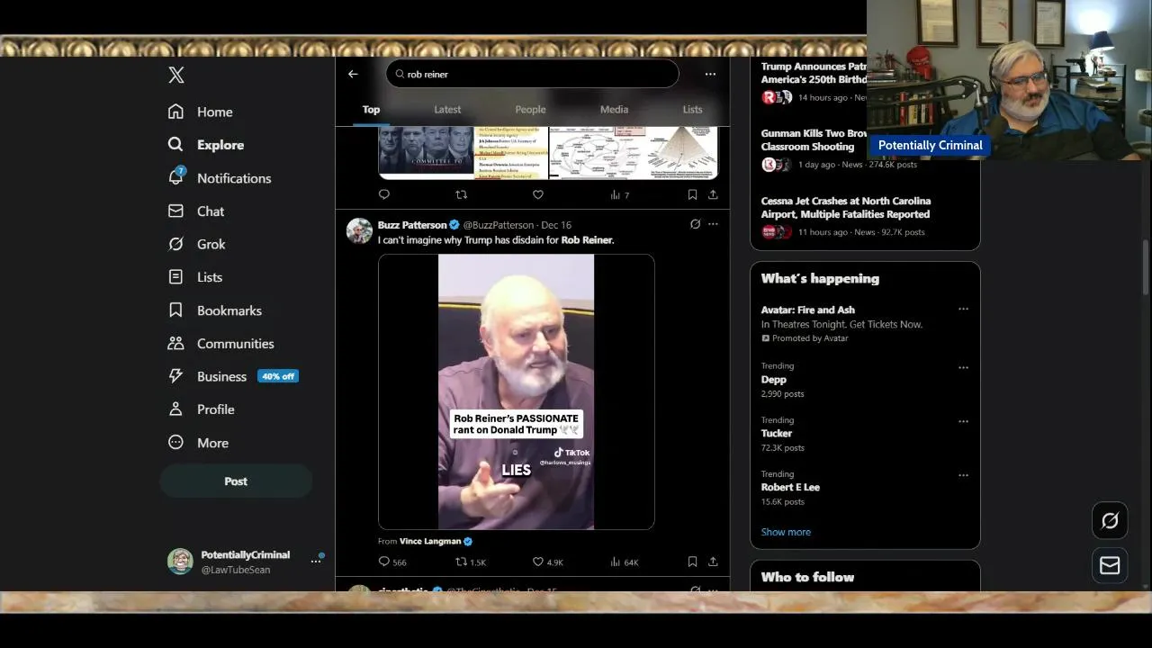Switch to the Latest tab
The image size is (1152, 648).
click(x=447, y=110)
